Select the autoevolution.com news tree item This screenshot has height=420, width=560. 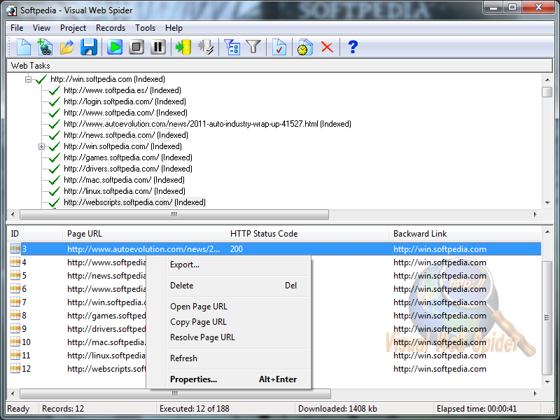(x=207, y=124)
